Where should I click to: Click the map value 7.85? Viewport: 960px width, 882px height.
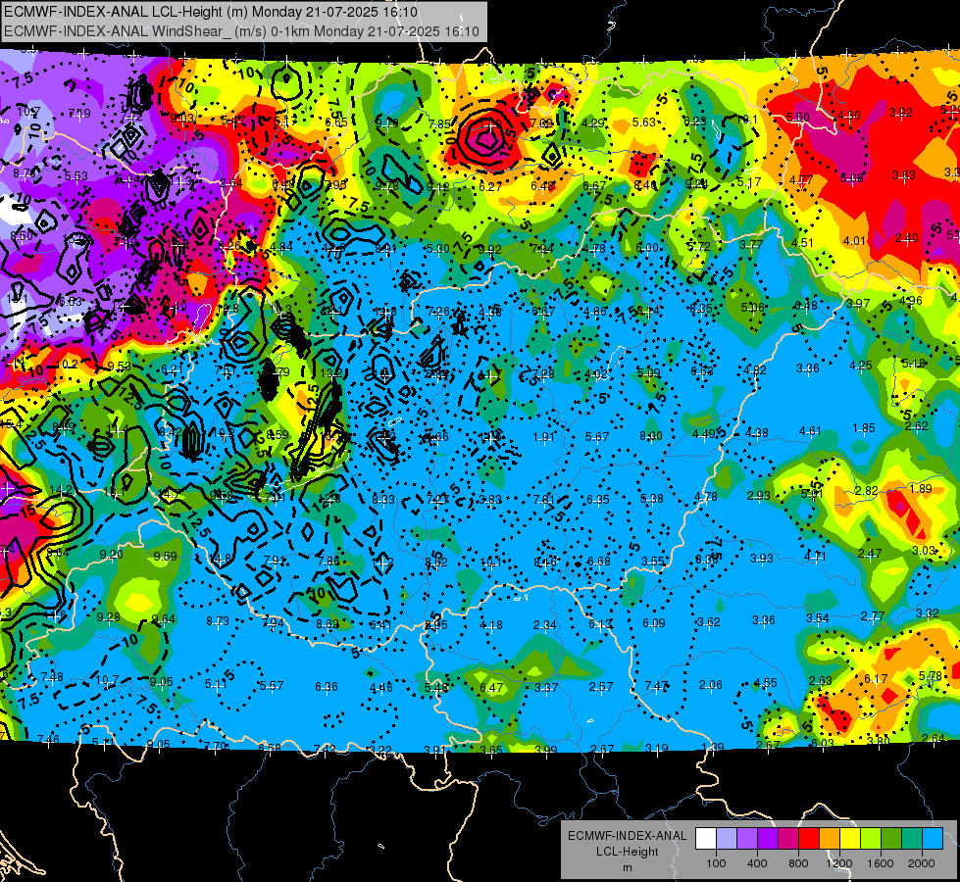click(439, 123)
